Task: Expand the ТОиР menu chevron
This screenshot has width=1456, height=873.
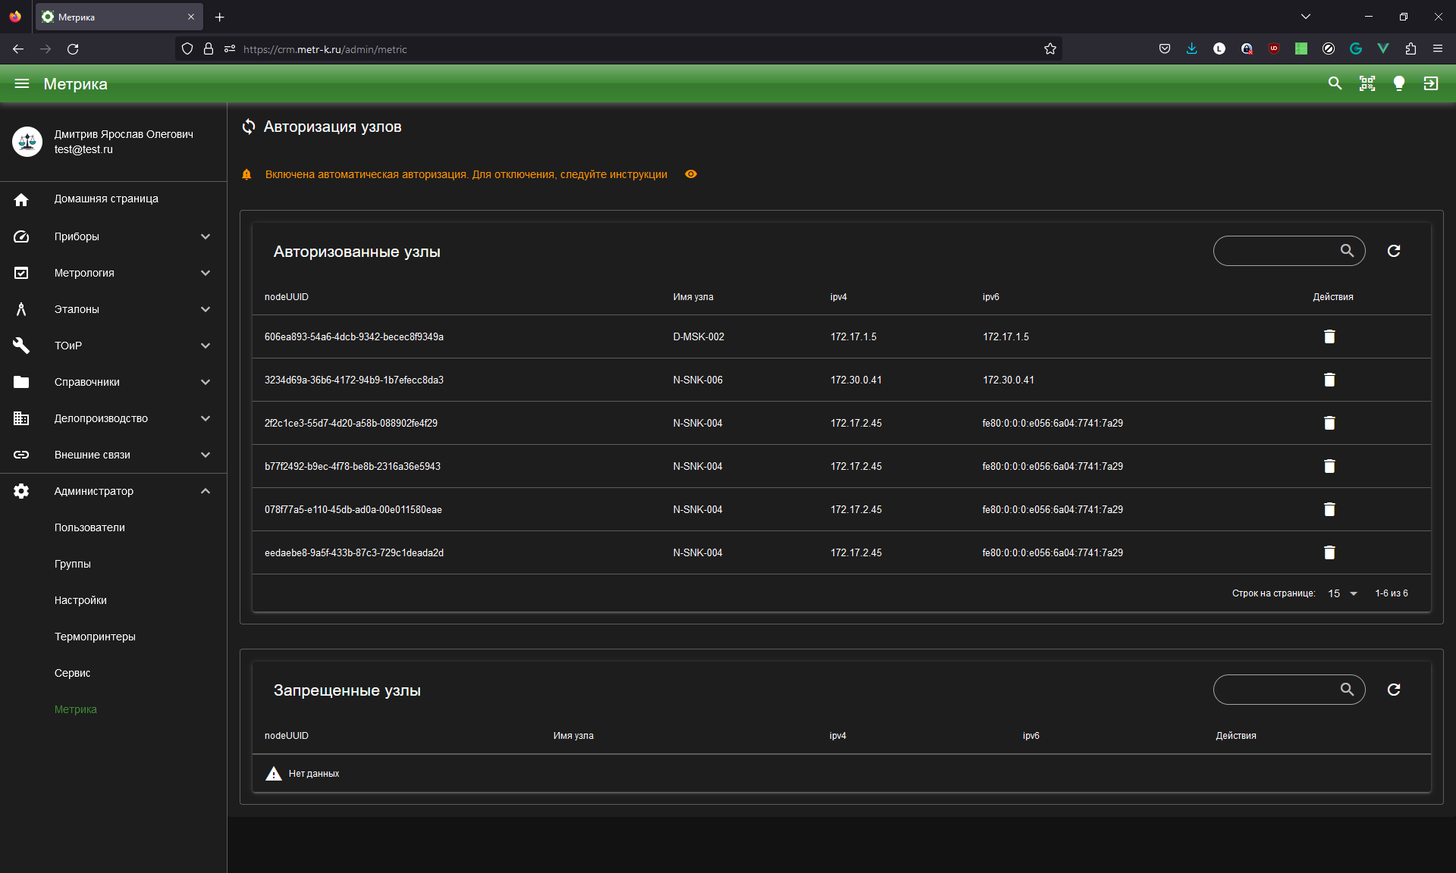Action: [206, 346]
